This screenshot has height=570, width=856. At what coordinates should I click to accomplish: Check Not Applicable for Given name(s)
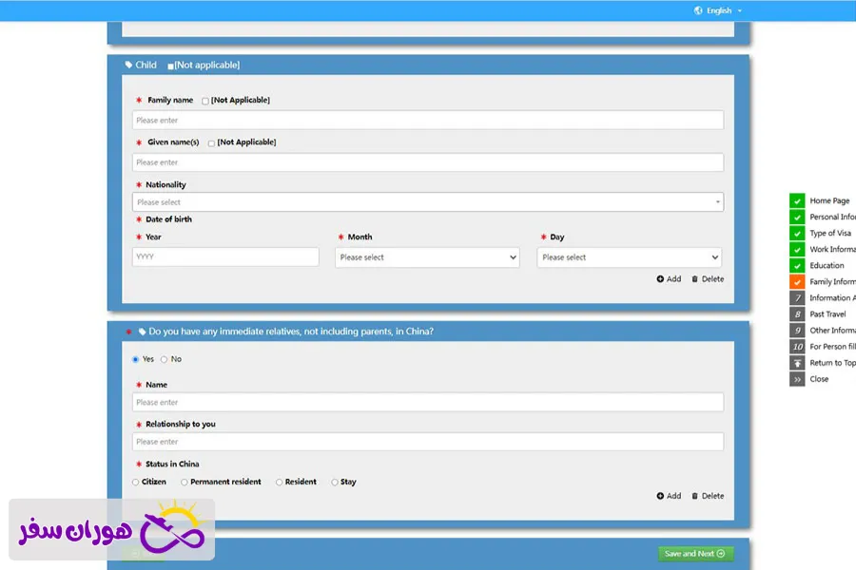pyautogui.click(x=211, y=143)
